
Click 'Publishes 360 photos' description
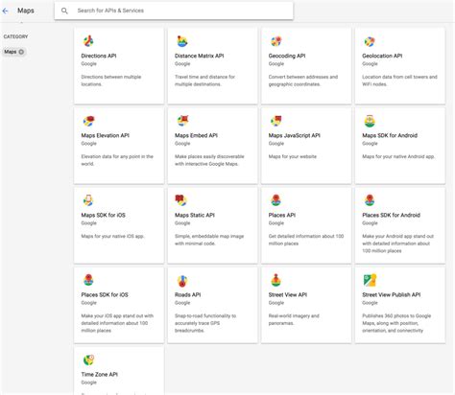click(x=396, y=323)
